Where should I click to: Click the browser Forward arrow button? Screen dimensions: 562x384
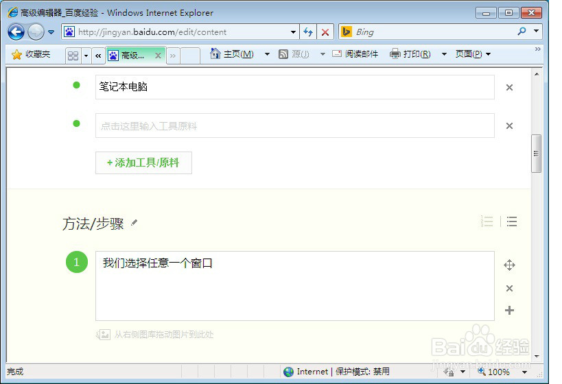(36, 32)
